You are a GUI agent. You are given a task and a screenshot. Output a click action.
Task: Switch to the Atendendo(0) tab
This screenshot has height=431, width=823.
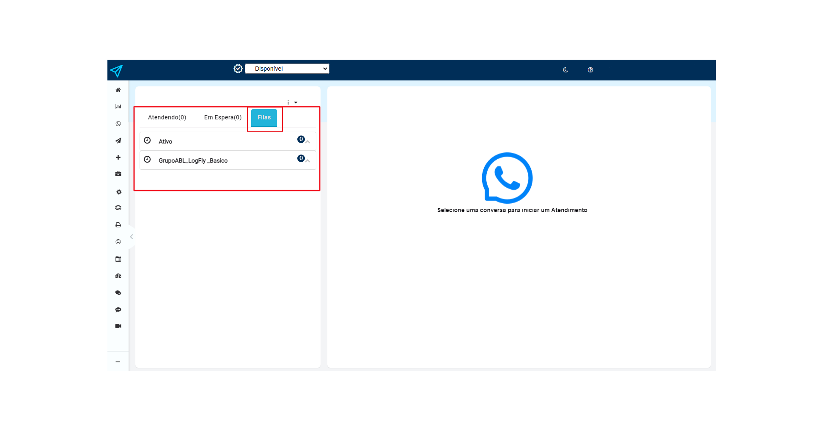click(167, 117)
